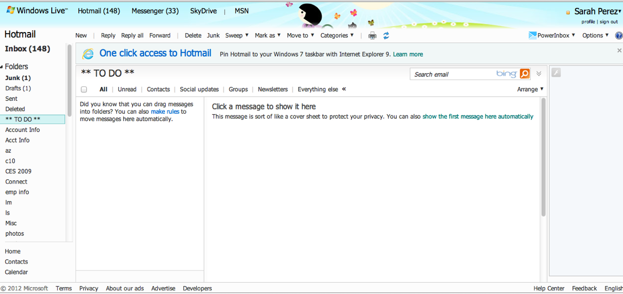Screen dimensions: 623x294
Task: Click New to compose message
Action: click(x=81, y=35)
